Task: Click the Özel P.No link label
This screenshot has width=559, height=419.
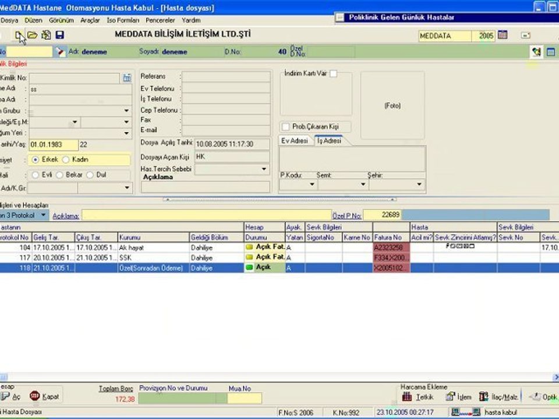Action: click(x=347, y=215)
